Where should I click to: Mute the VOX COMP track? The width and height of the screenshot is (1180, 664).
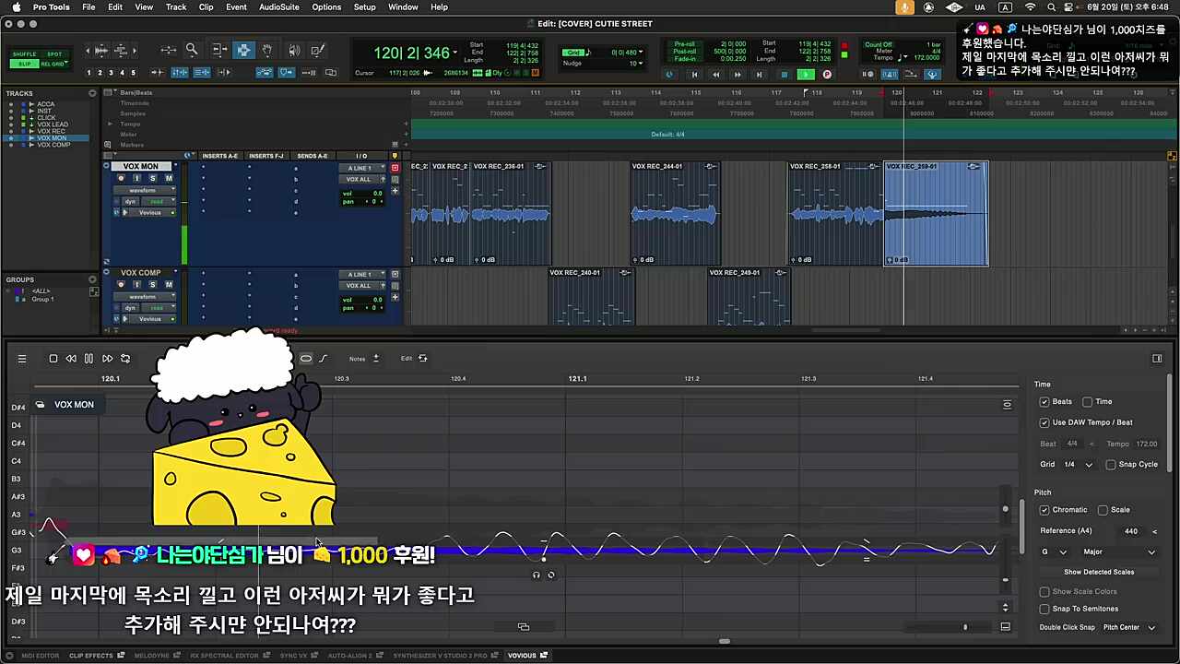coord(169,285)
